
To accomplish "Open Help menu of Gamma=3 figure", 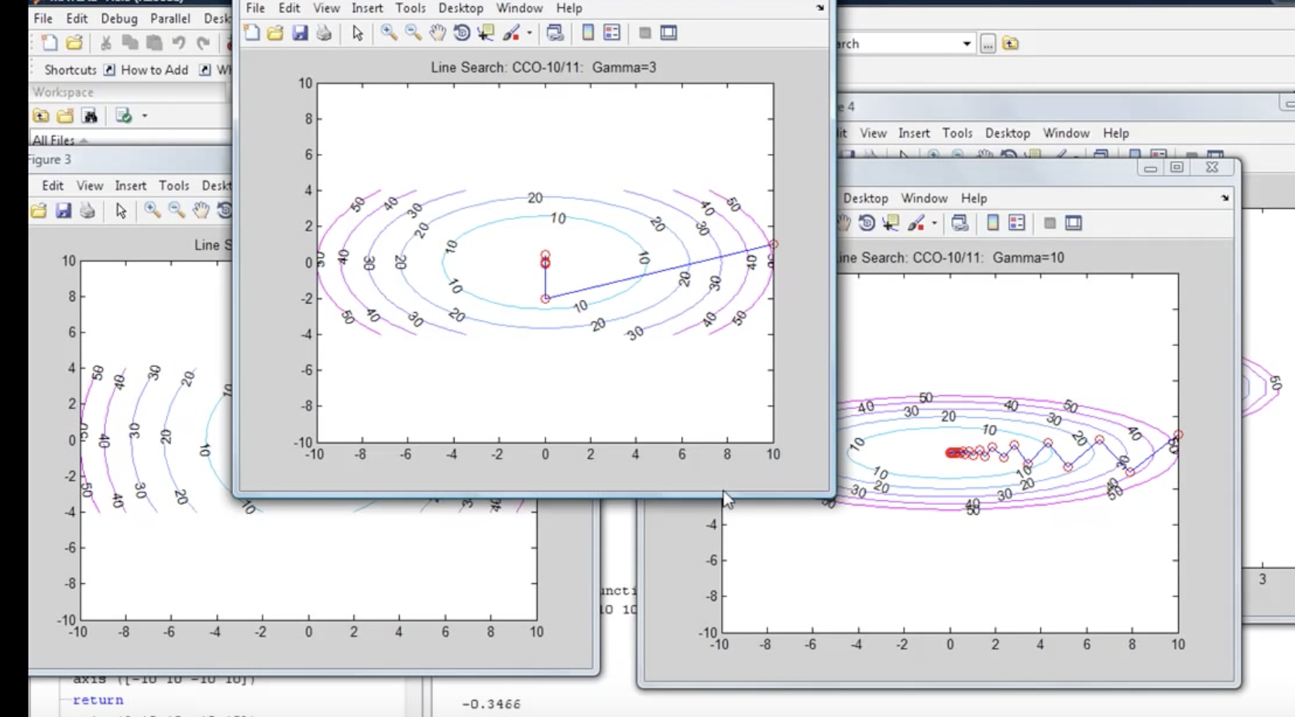I will click(x=569, y=8).
